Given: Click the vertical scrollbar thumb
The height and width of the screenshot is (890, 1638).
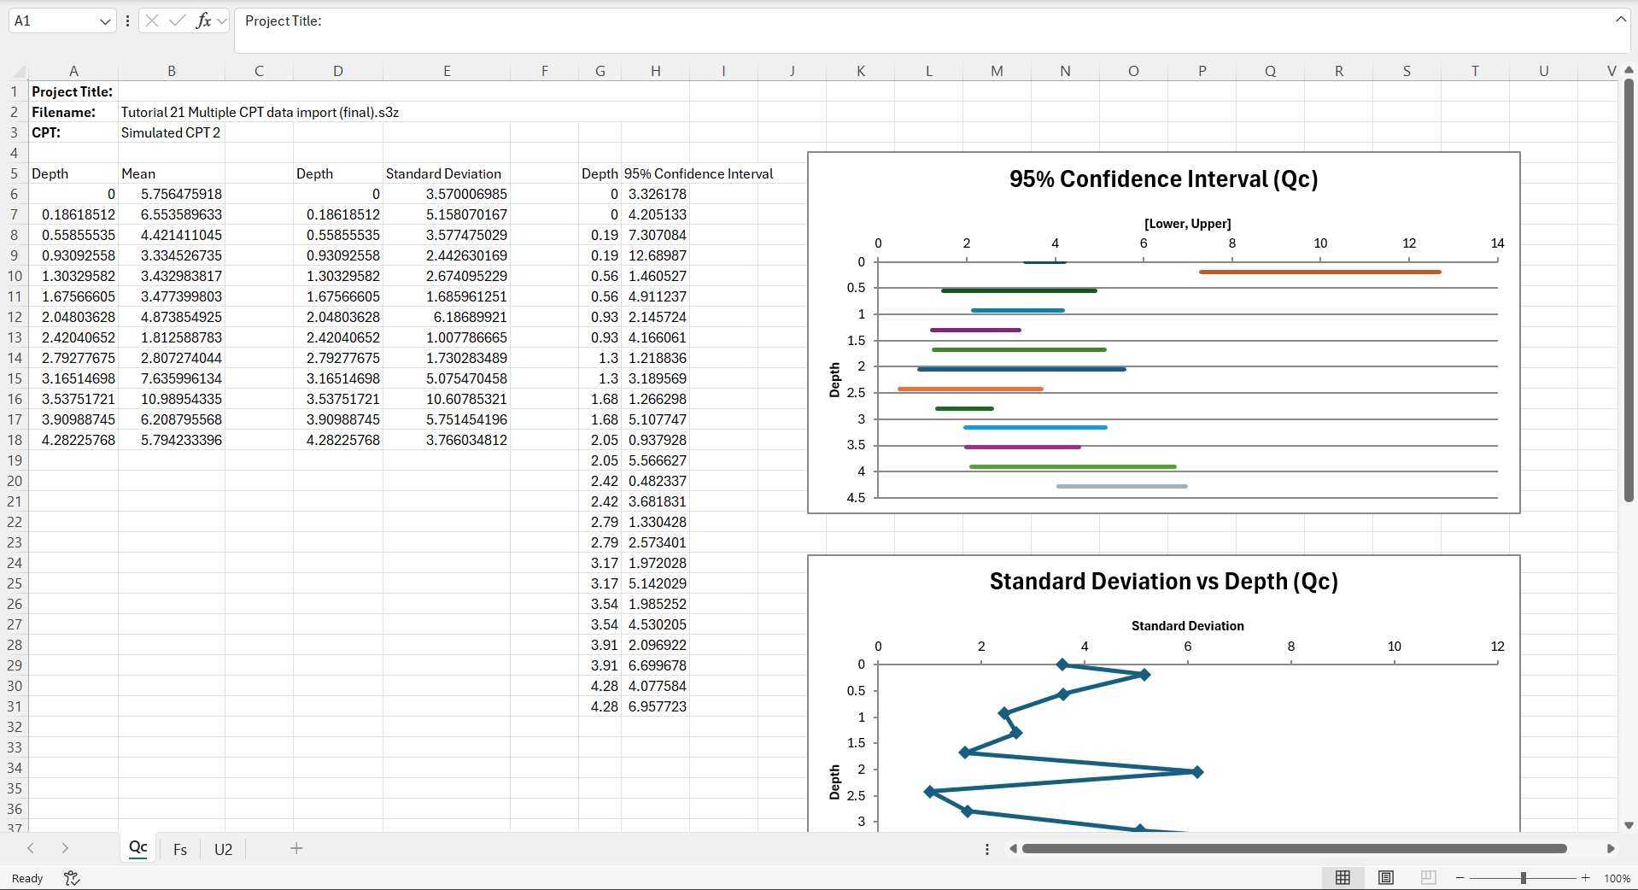Looking at the screenshot, I should pyautogui.click(x=1629, y=290).
